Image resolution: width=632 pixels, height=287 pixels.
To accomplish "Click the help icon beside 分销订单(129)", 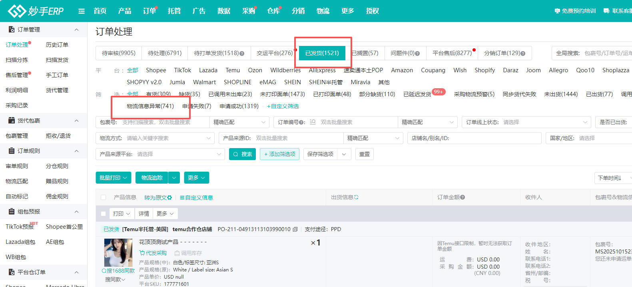I will [x=523, y=53].
